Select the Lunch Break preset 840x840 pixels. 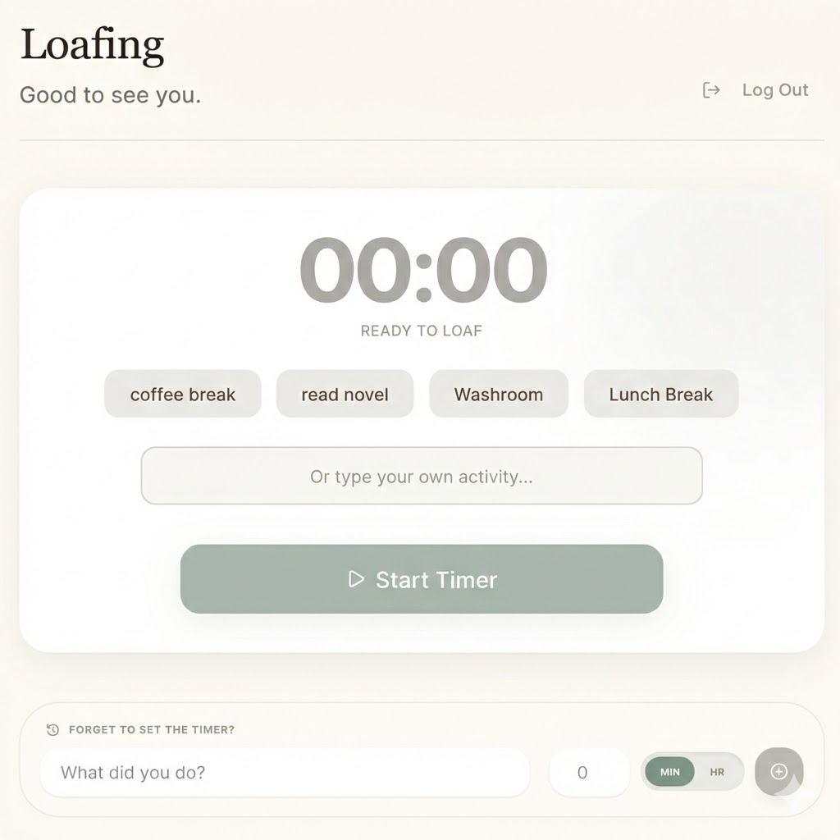pos(660,394)
